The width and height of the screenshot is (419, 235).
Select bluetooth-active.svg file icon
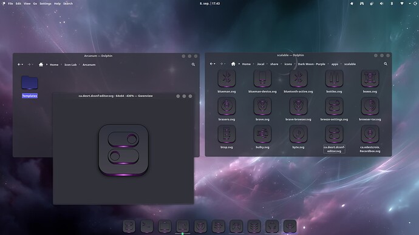tap(298, 79)
